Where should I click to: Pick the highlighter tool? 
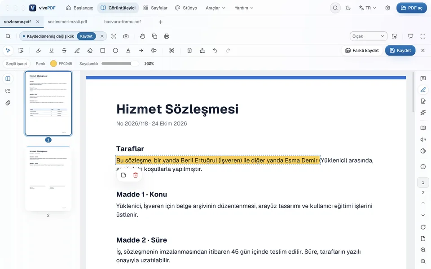39,51
